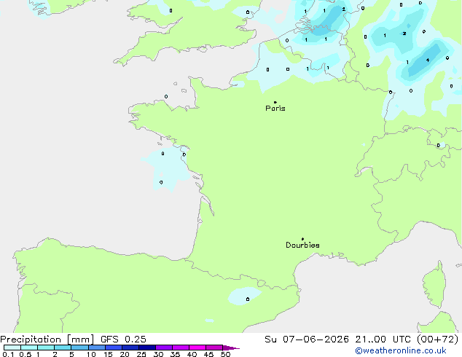Select the 40–45 mm magenta swatch
The width and height of the screenshot is (462, 357).
[x=197, y=348]
